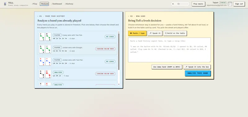Screen dimensions: 248x117
Task: Switch to /Dashboard
Action: coord(57,4)
